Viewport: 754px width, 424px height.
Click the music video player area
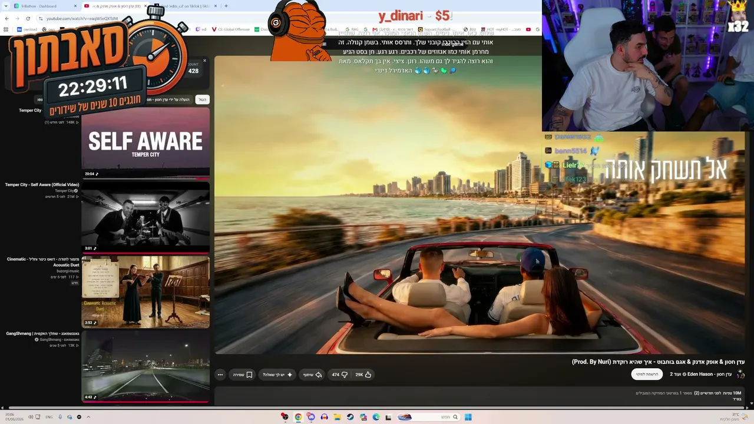click(479, 204)
